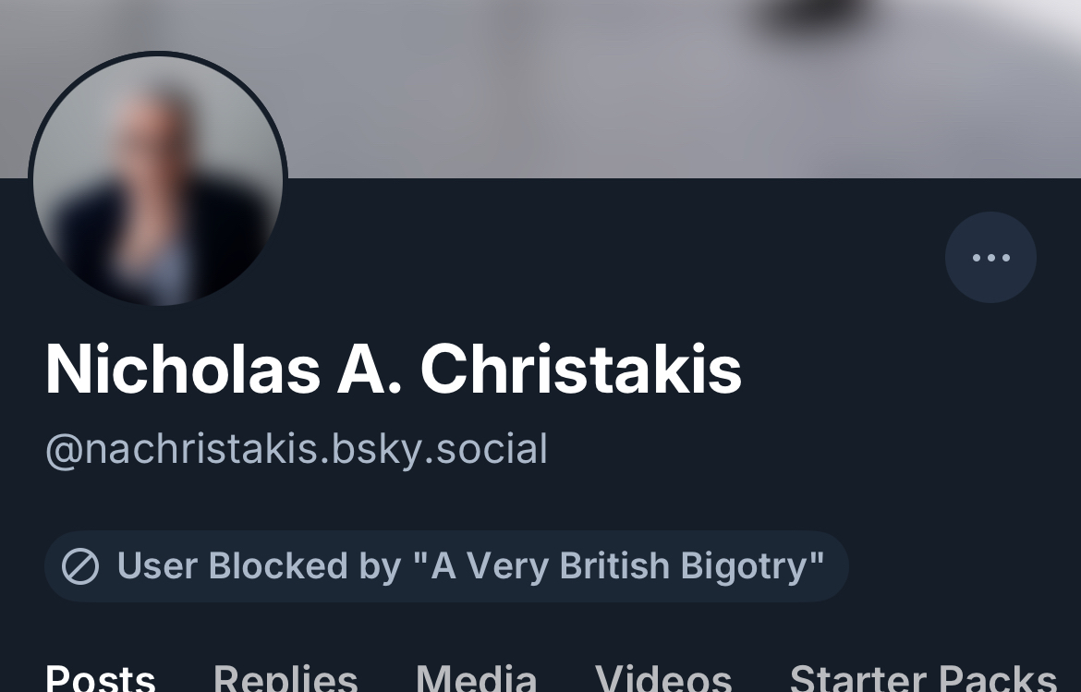Expand profile actions via the ellipsis button
The height and width of the screenshot is (692, 1081).
click(x=990, y=258)
